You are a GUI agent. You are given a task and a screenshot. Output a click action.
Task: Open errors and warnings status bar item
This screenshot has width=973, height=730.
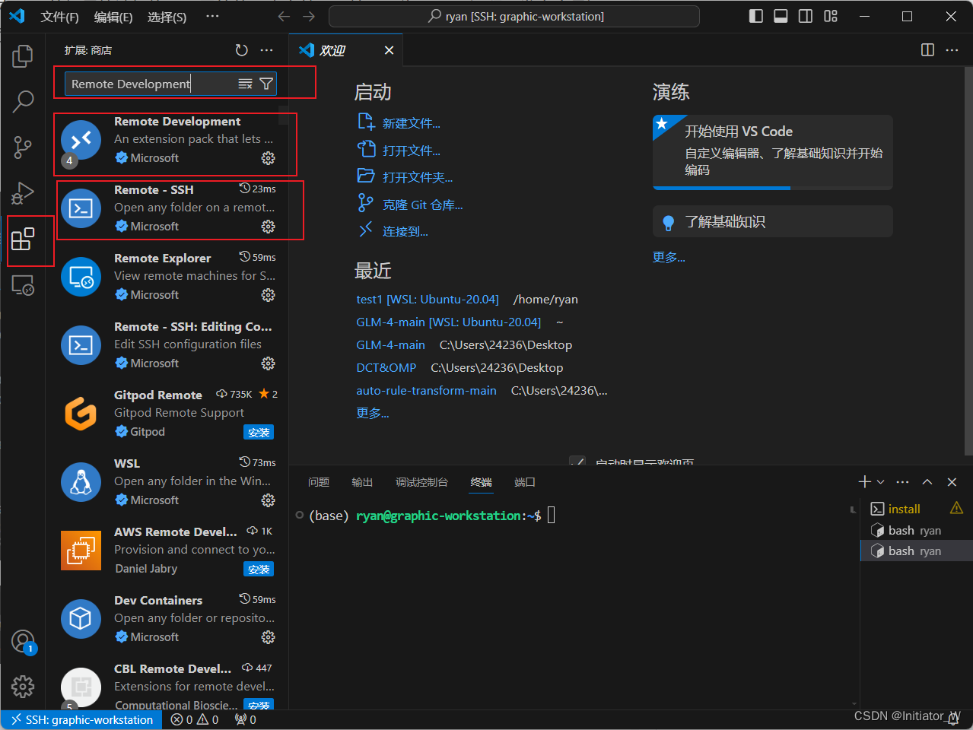click(195, 719)
